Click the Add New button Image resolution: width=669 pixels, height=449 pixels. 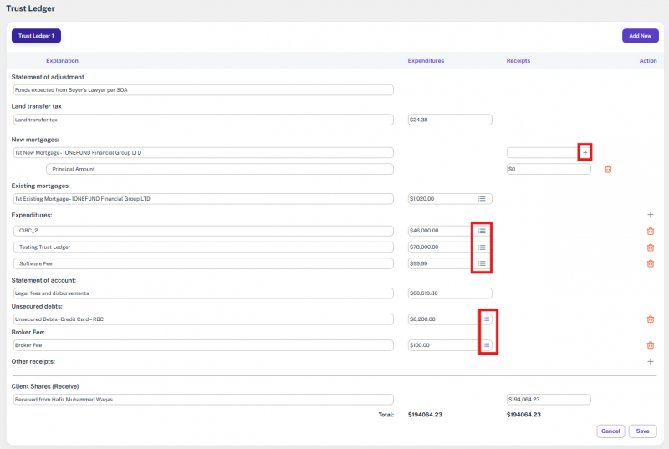pos(640,36)
